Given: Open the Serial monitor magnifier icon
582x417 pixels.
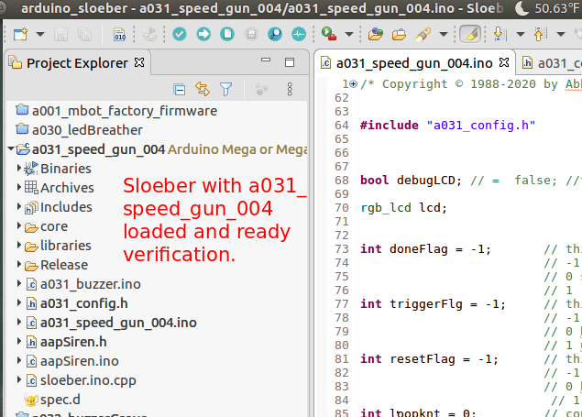Looking at the screenshot, I should (275, 35).
